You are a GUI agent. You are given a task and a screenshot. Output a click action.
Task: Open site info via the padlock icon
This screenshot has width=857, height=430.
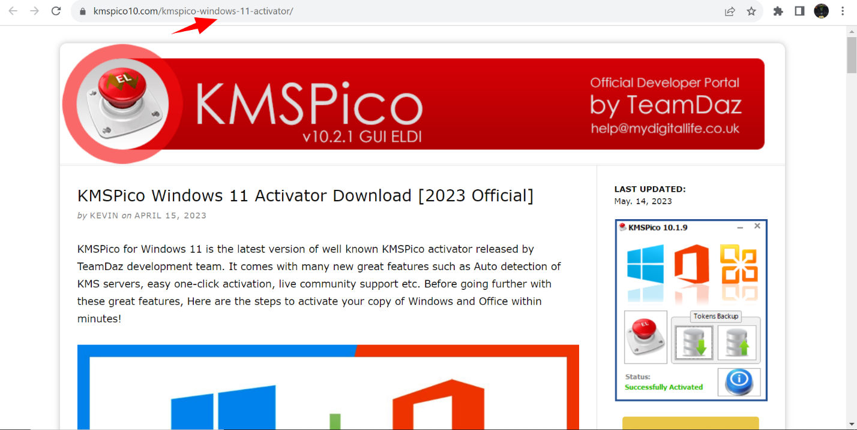(82, 11)
